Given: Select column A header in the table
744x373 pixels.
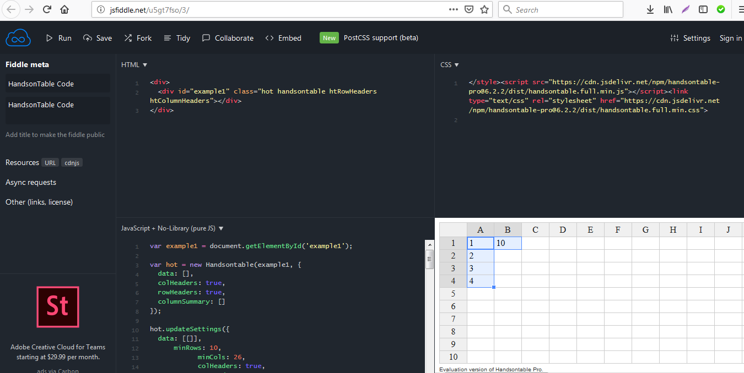Looking at the screenshot, I should (481, 230).
